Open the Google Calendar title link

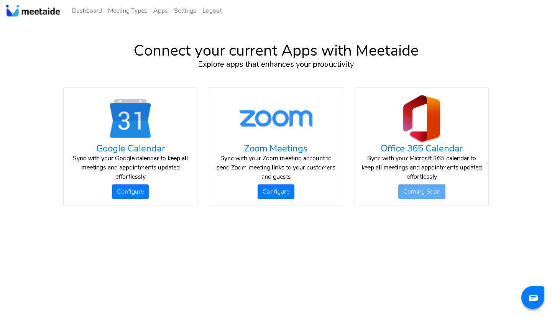131,148
